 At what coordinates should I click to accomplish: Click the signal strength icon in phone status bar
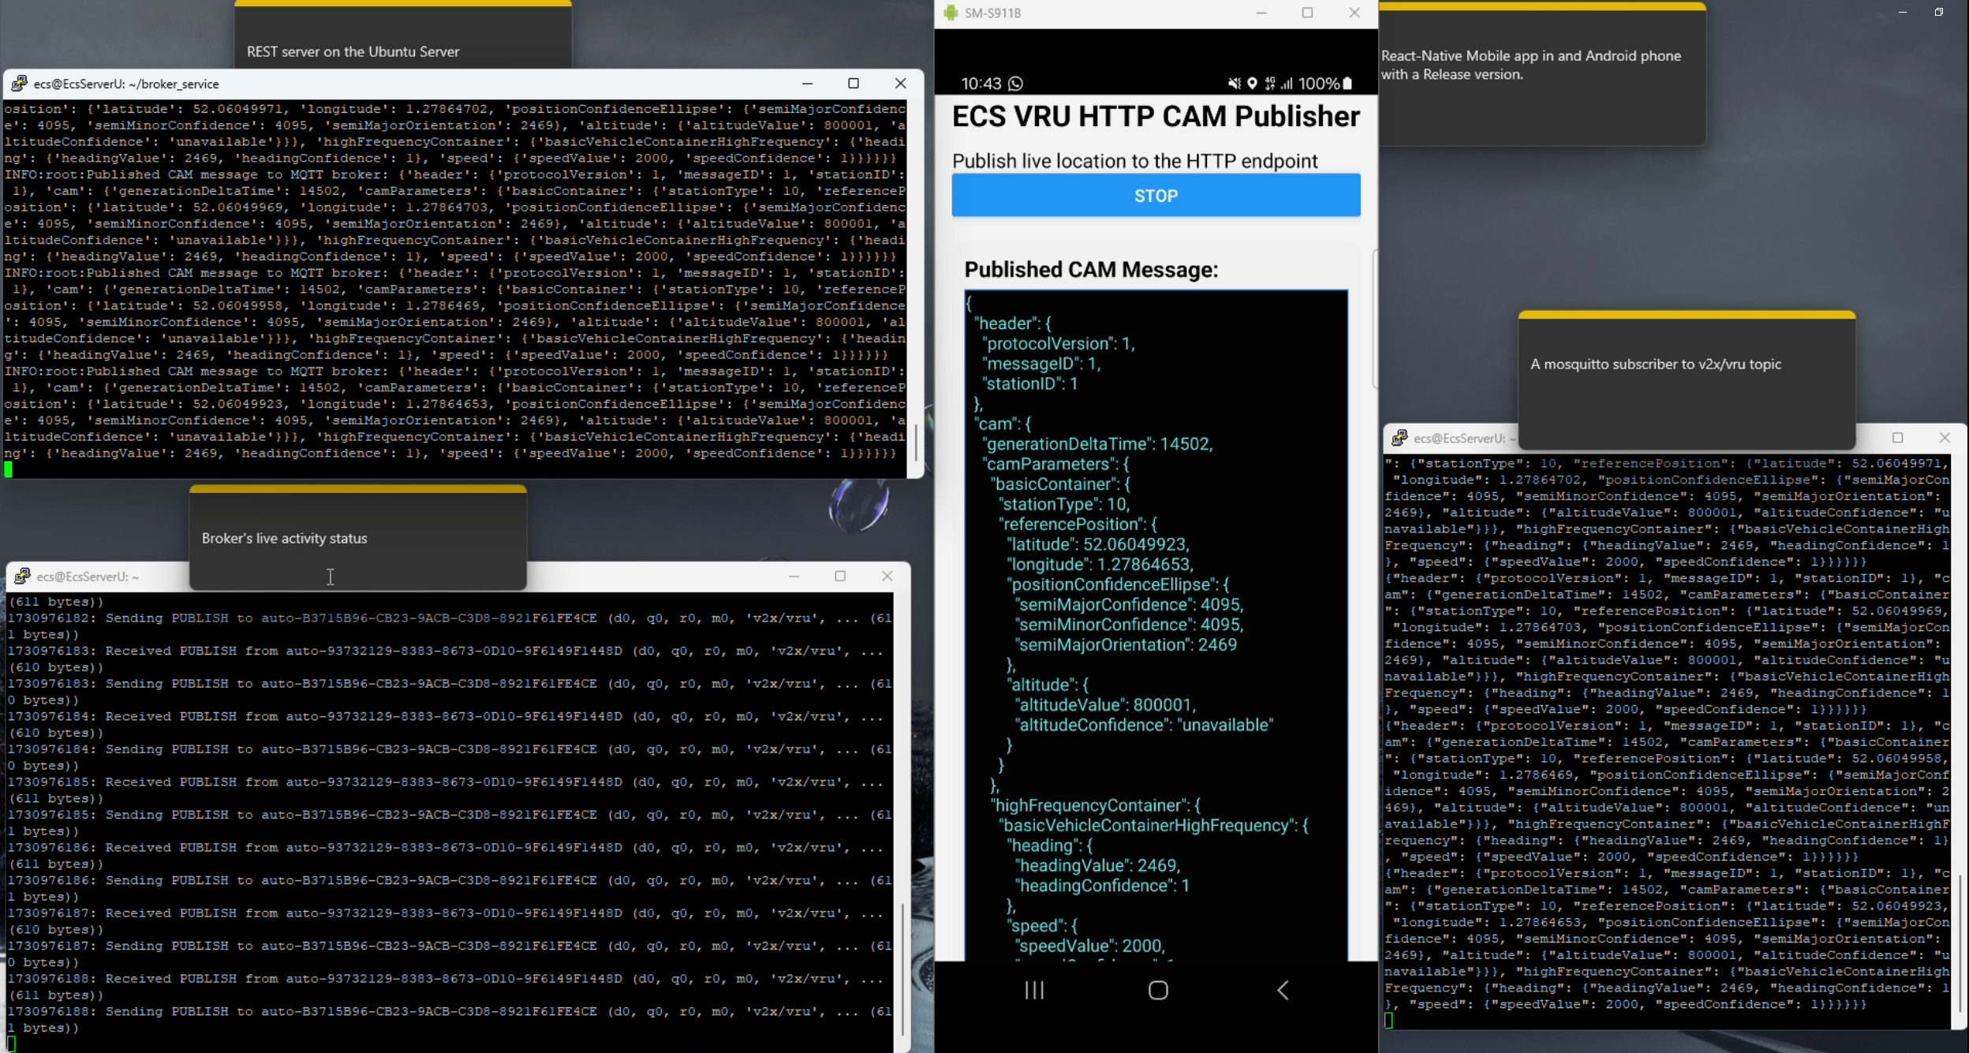click(1287, 84)
